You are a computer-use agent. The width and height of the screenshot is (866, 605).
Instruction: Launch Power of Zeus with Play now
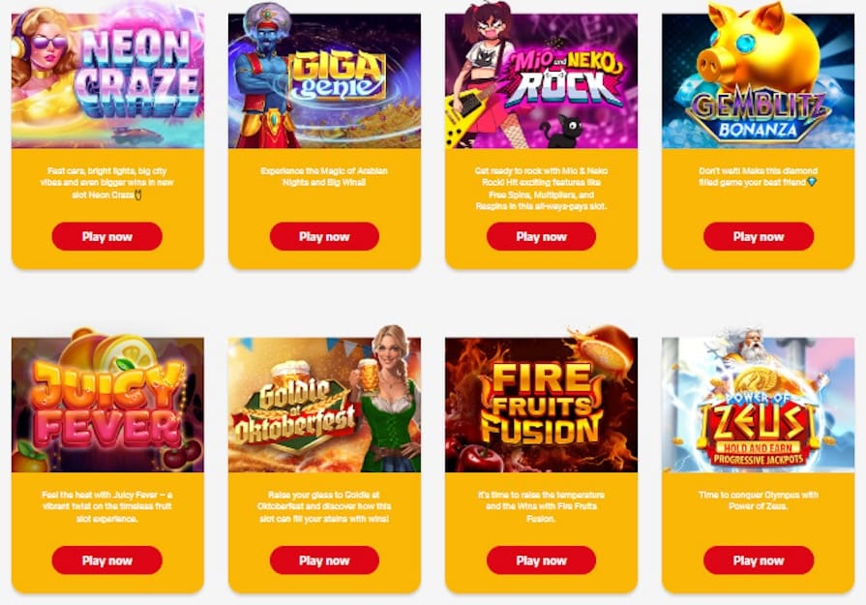(759, 560)
